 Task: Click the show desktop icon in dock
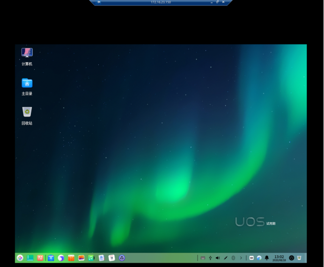(x=30, y=258)
